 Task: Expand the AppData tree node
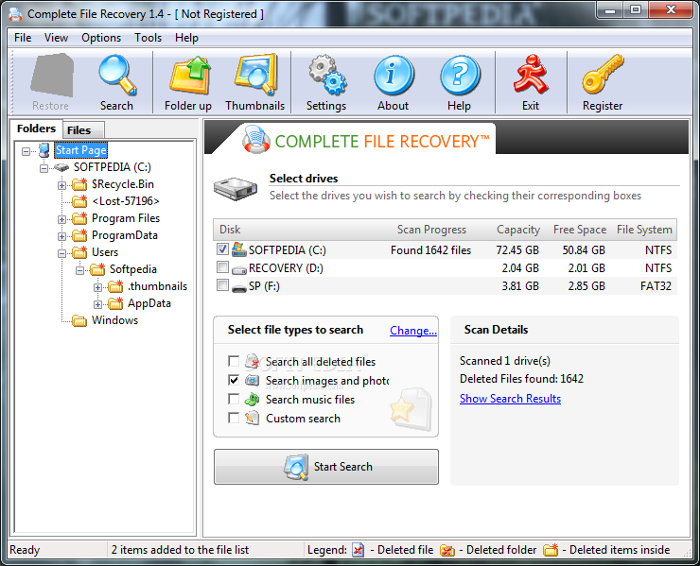click(x=97, y=304)
